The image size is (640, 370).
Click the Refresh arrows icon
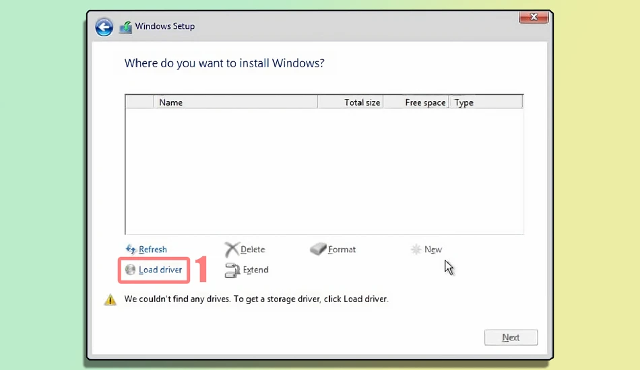point(131,249)
